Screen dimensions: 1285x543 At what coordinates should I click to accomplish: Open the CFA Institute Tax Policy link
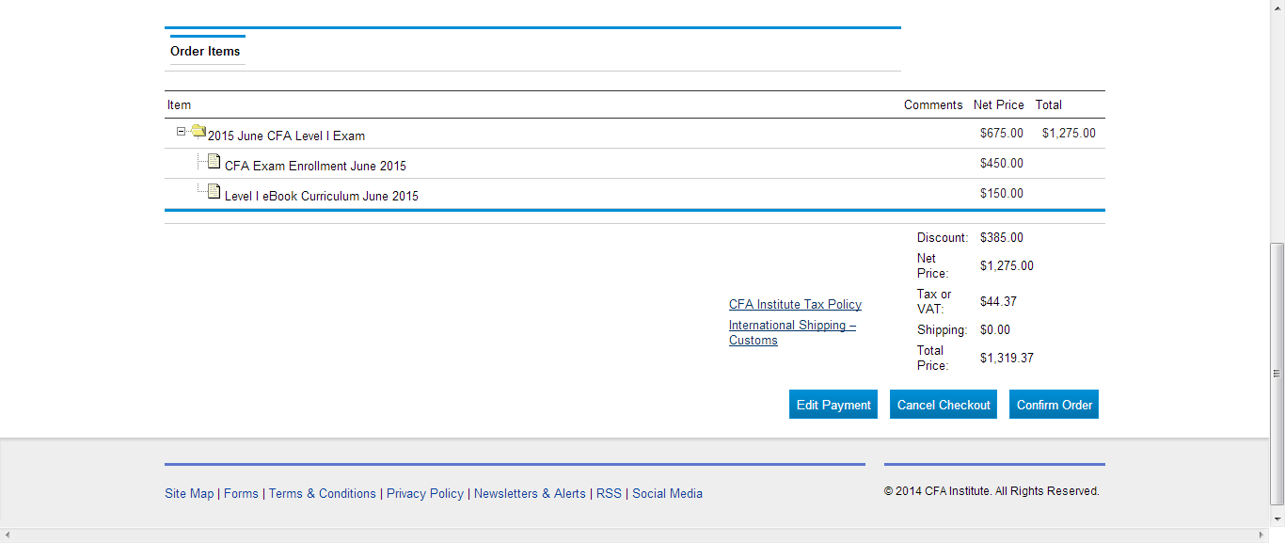[x=795, y=304]
